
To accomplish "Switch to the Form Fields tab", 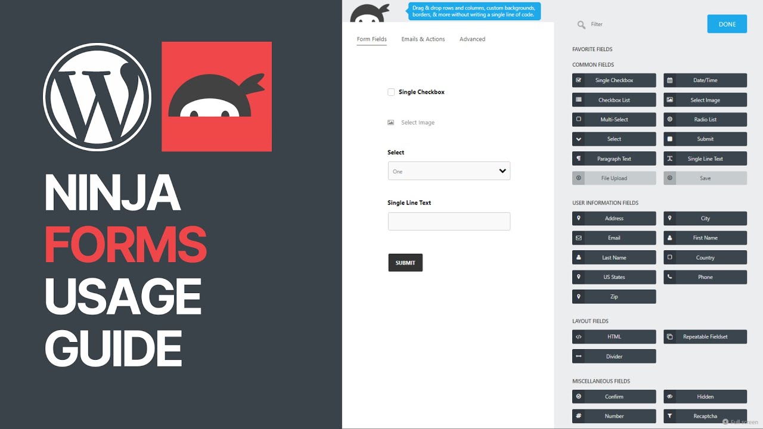I will pyautogui.click(x=372, y=39).
